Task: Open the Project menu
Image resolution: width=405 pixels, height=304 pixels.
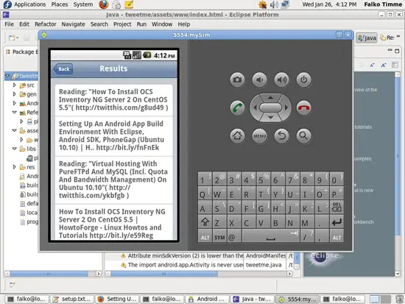Action: 122,24
